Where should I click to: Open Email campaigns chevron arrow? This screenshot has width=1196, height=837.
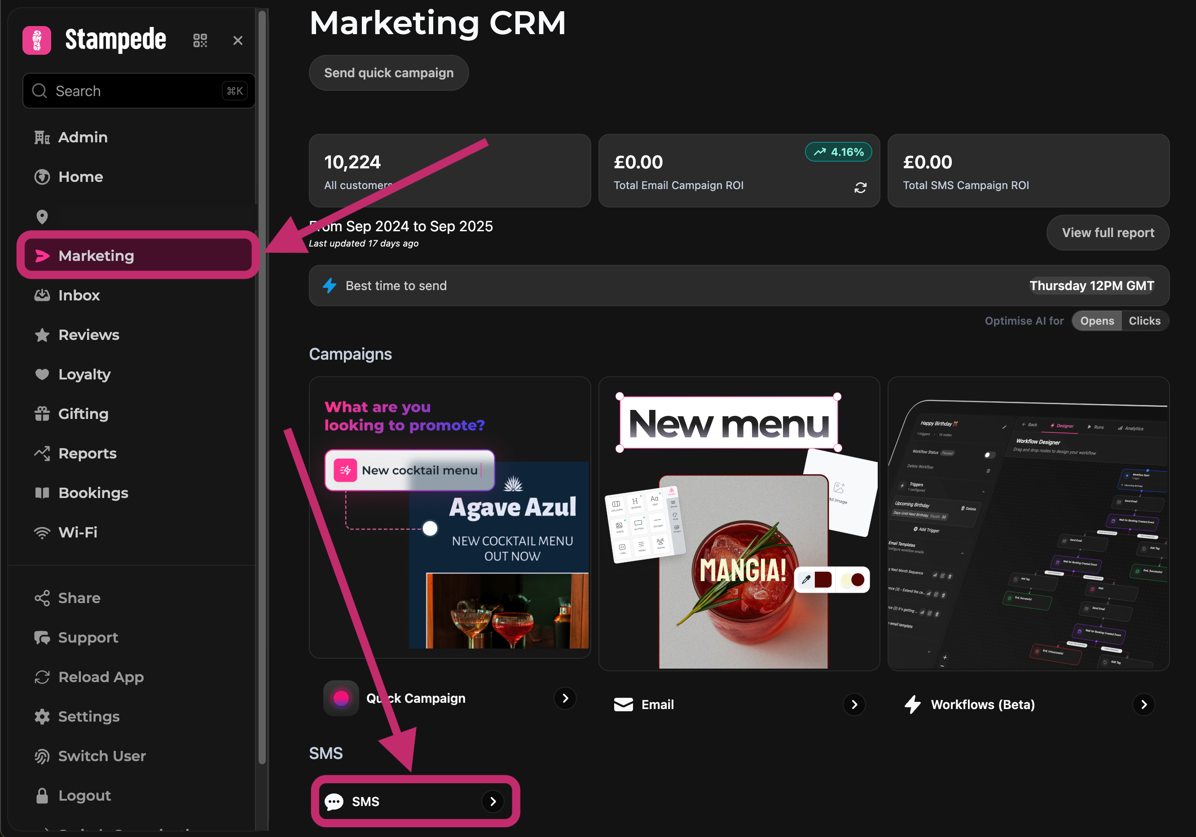[x=854, y=704]
